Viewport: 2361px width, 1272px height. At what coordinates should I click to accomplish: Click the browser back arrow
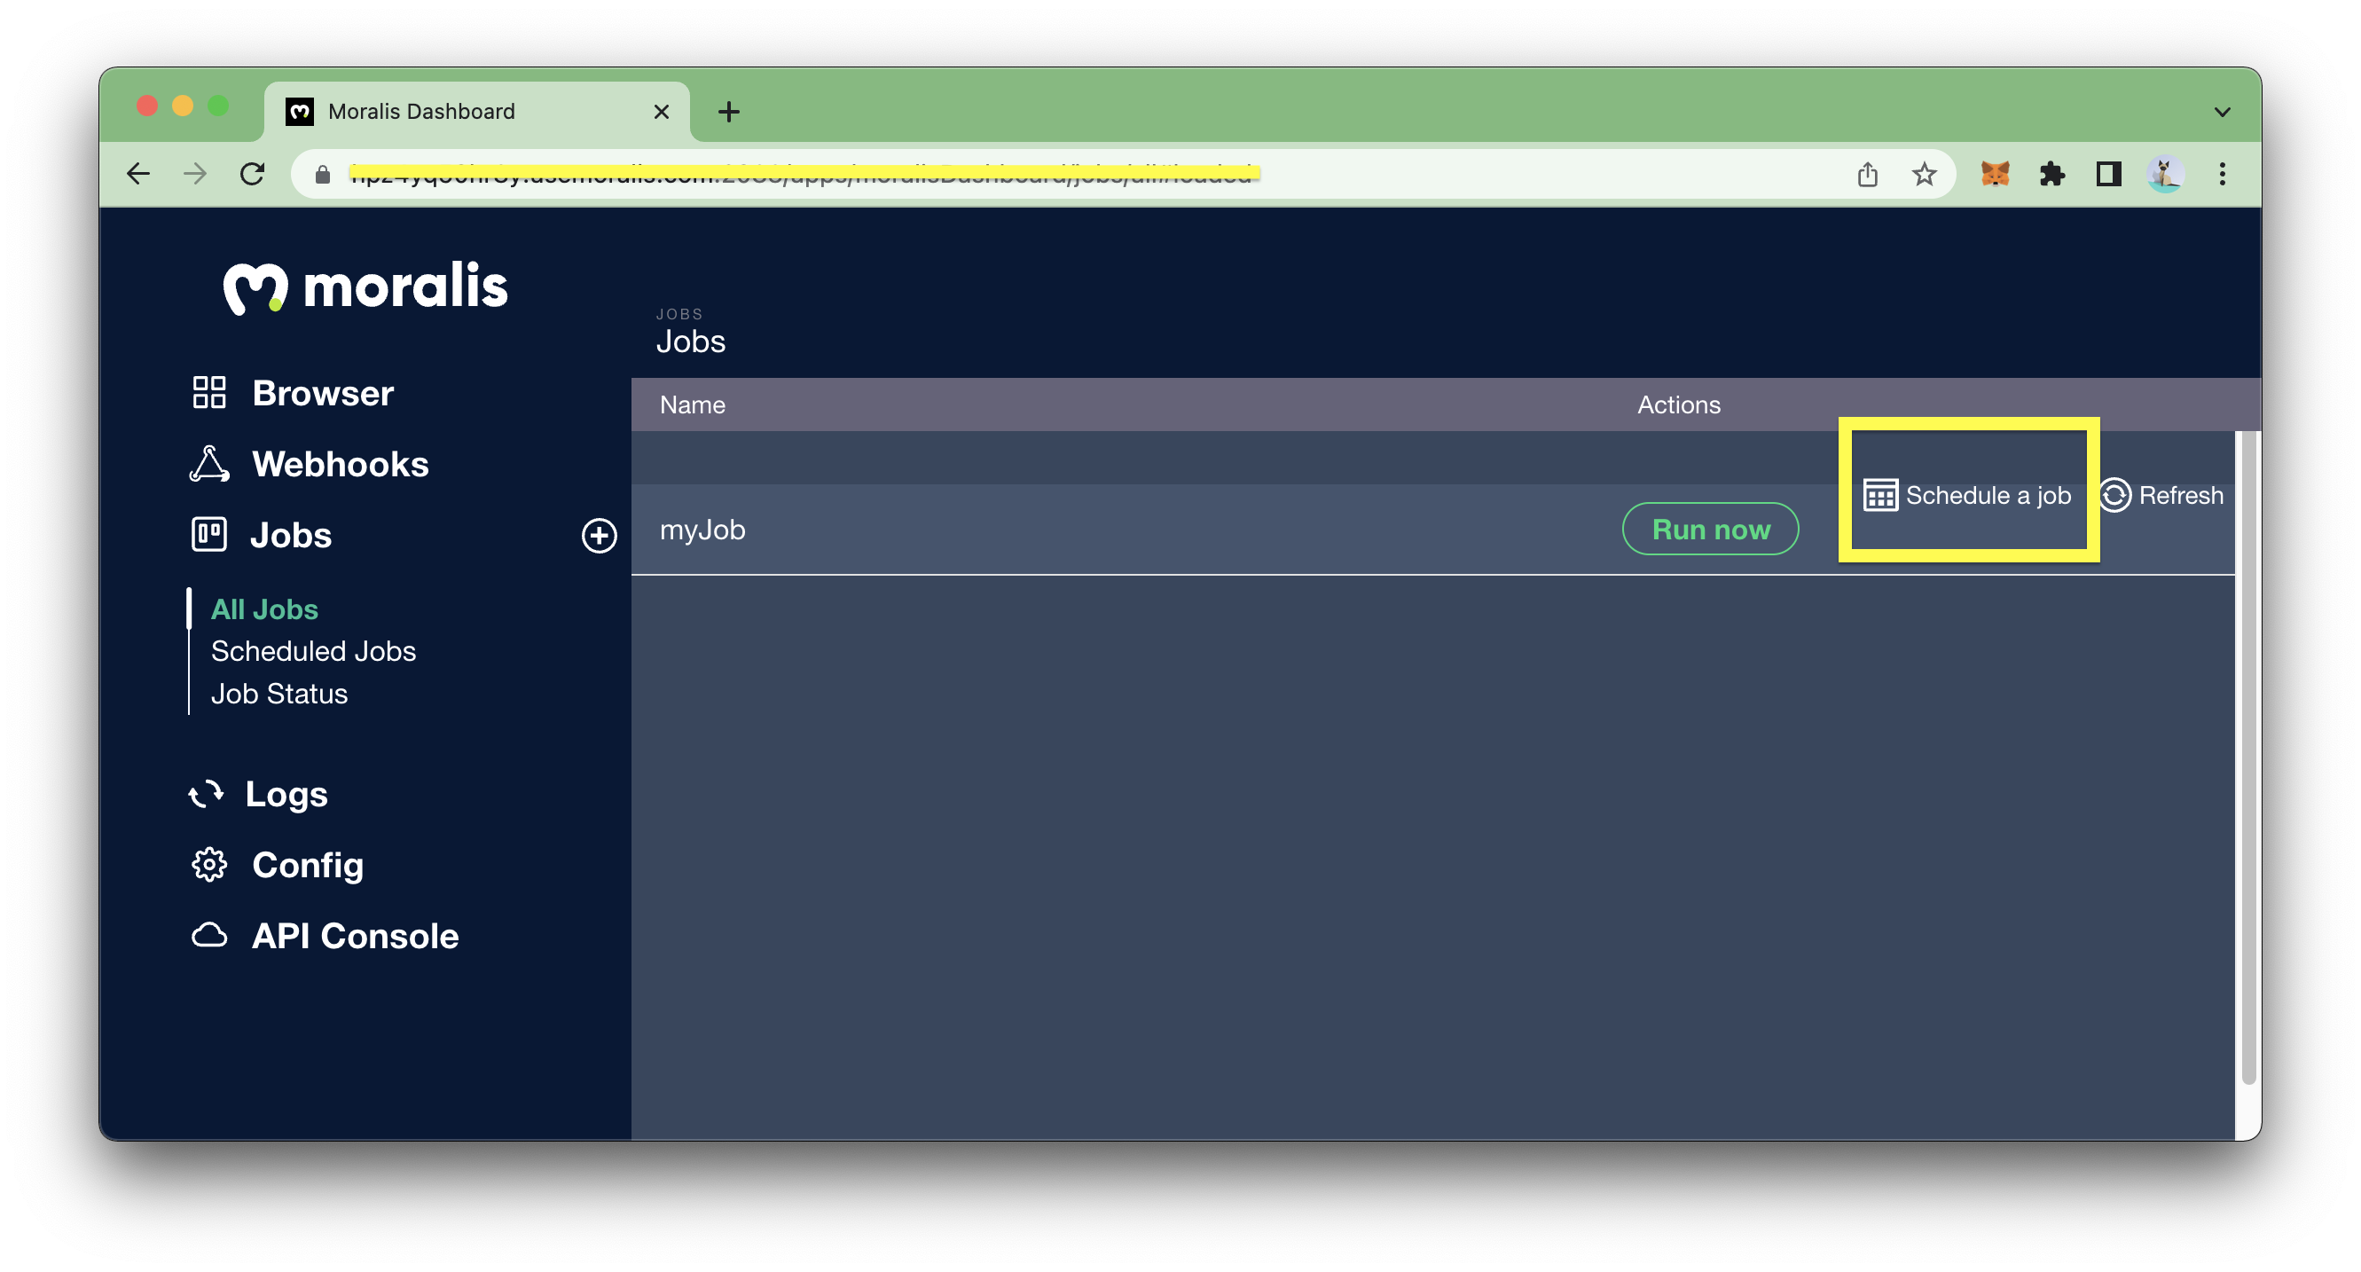point(139,174)
